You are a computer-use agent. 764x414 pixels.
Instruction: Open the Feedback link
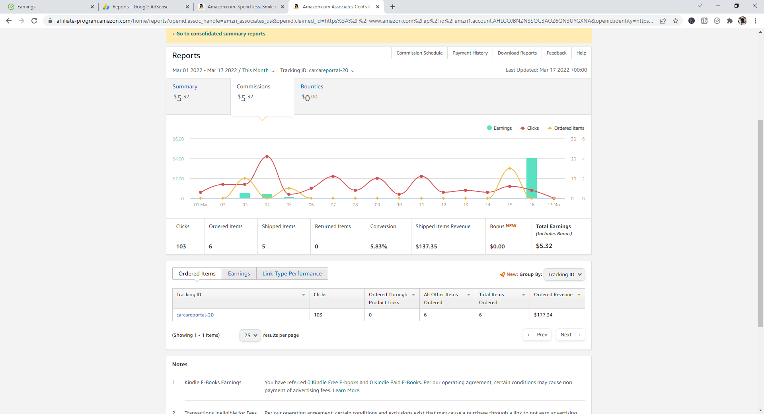pos(556,53)
